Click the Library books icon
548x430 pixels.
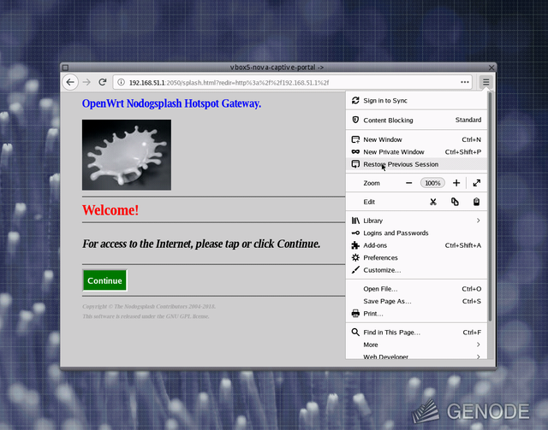355,221
